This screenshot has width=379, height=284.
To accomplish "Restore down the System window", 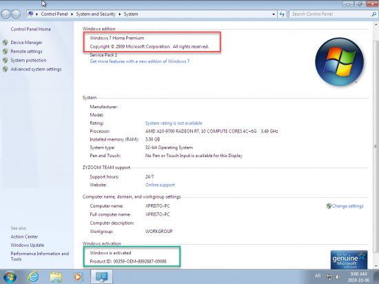I will coord(360,4).
